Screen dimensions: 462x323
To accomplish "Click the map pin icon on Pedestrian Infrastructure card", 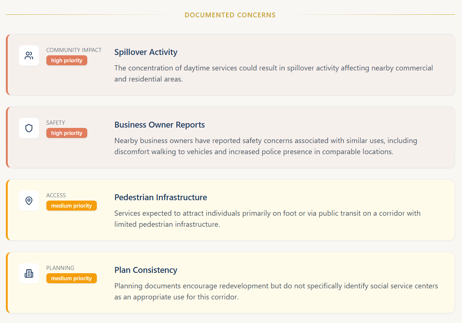I will (x=29, y=201).
